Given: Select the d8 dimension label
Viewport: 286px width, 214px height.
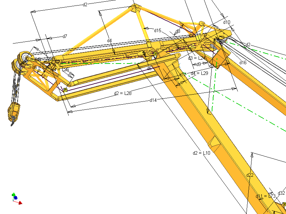Looking at the screenshot, I should (178, 31).
